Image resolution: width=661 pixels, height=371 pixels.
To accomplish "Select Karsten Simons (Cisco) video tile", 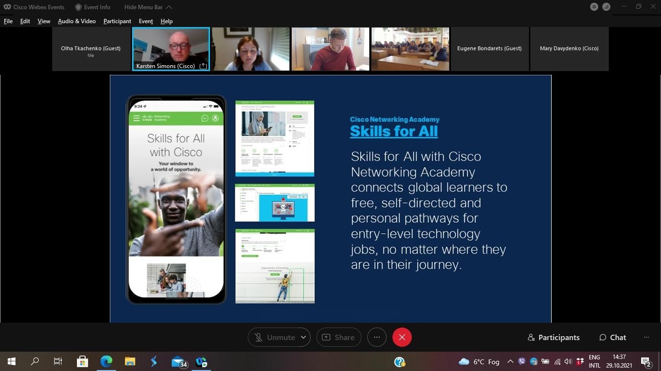I will pyautogui.click(x=171, y=49).
